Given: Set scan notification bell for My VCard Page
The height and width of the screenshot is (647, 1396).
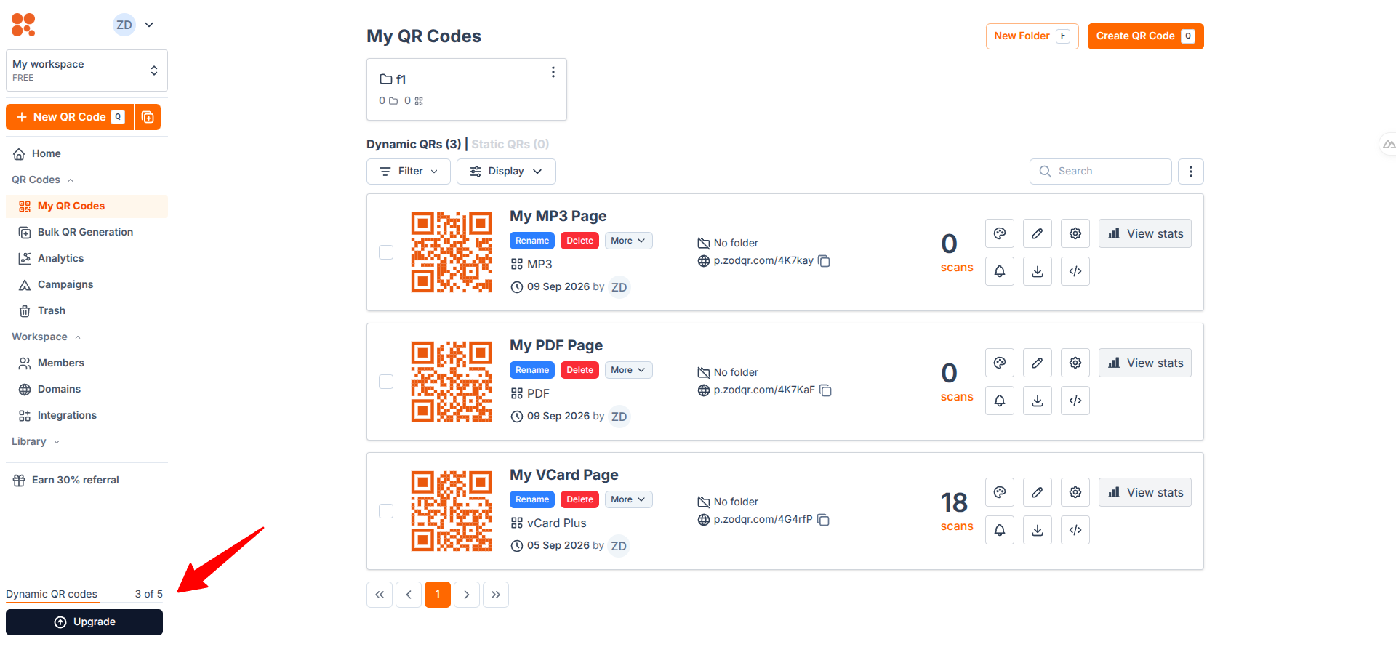Looking at the screenshot, I should (x=1000, y=530).
